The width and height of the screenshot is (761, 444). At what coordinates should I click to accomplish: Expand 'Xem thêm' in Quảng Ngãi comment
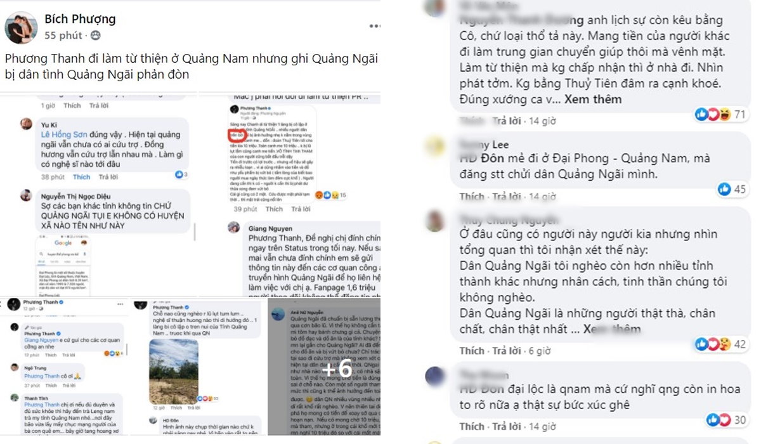(x=611, y=329)
